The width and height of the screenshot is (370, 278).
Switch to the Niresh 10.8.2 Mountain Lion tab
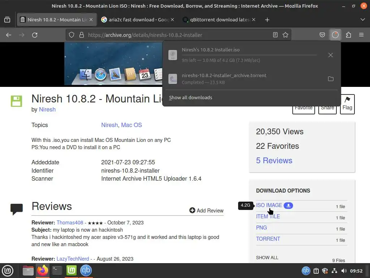(57, 20)
